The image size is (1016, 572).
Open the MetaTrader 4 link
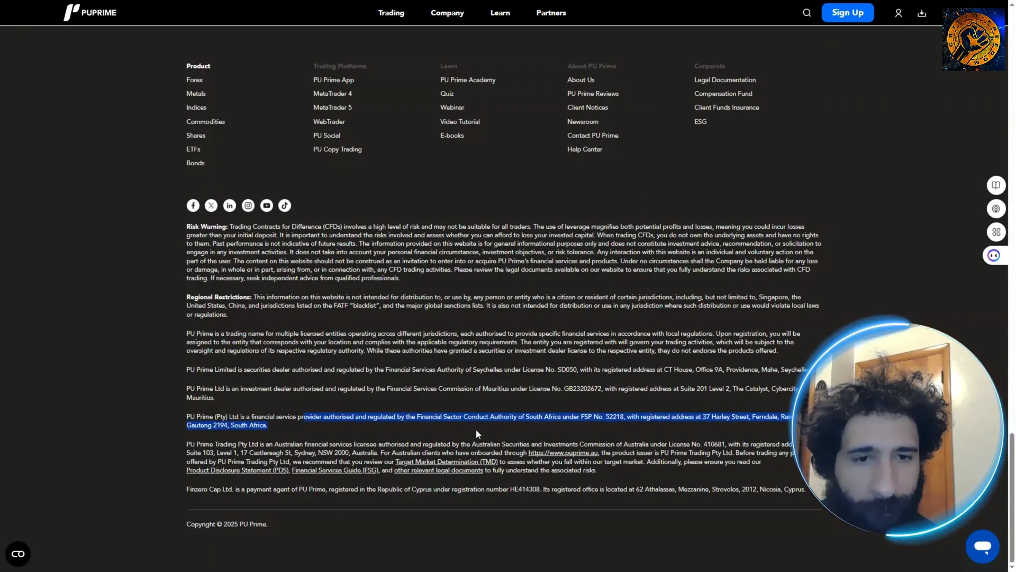click(332, 94)
